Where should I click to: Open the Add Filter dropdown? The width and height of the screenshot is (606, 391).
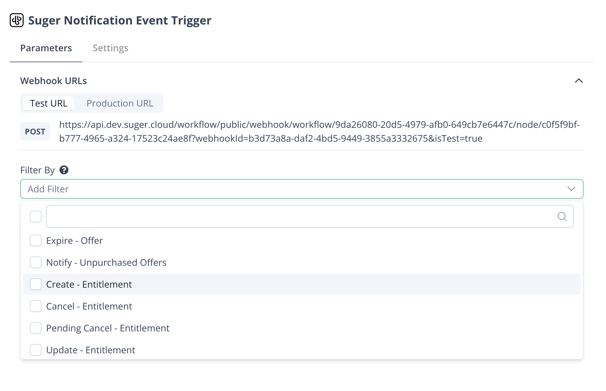(288, 189)
